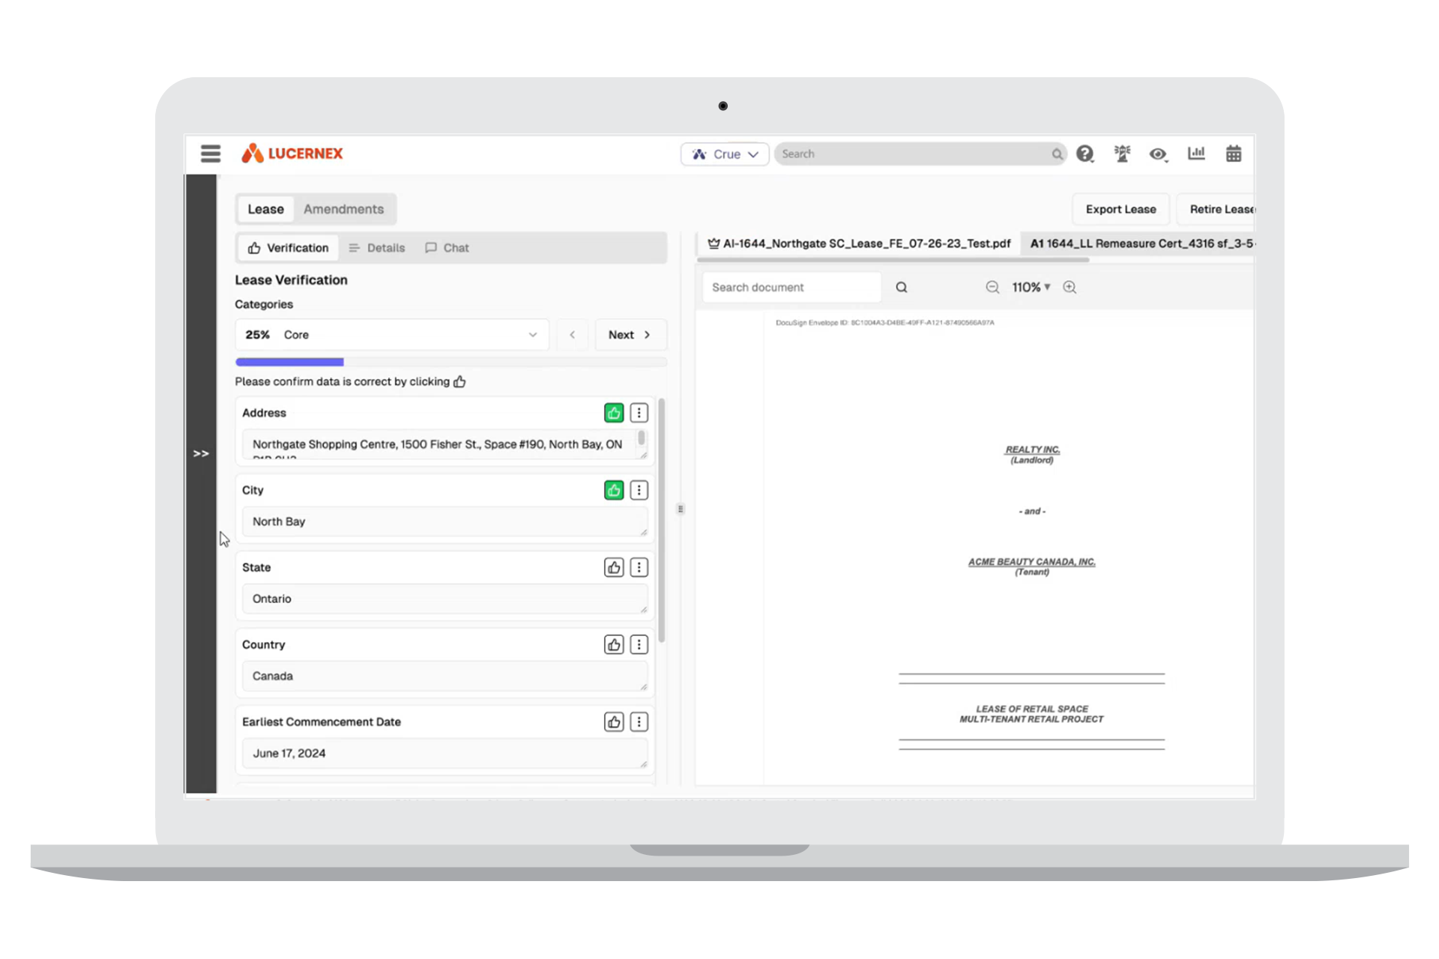
Task: Open the 110% zoom level dropdown
Action: coord(1031,287)
